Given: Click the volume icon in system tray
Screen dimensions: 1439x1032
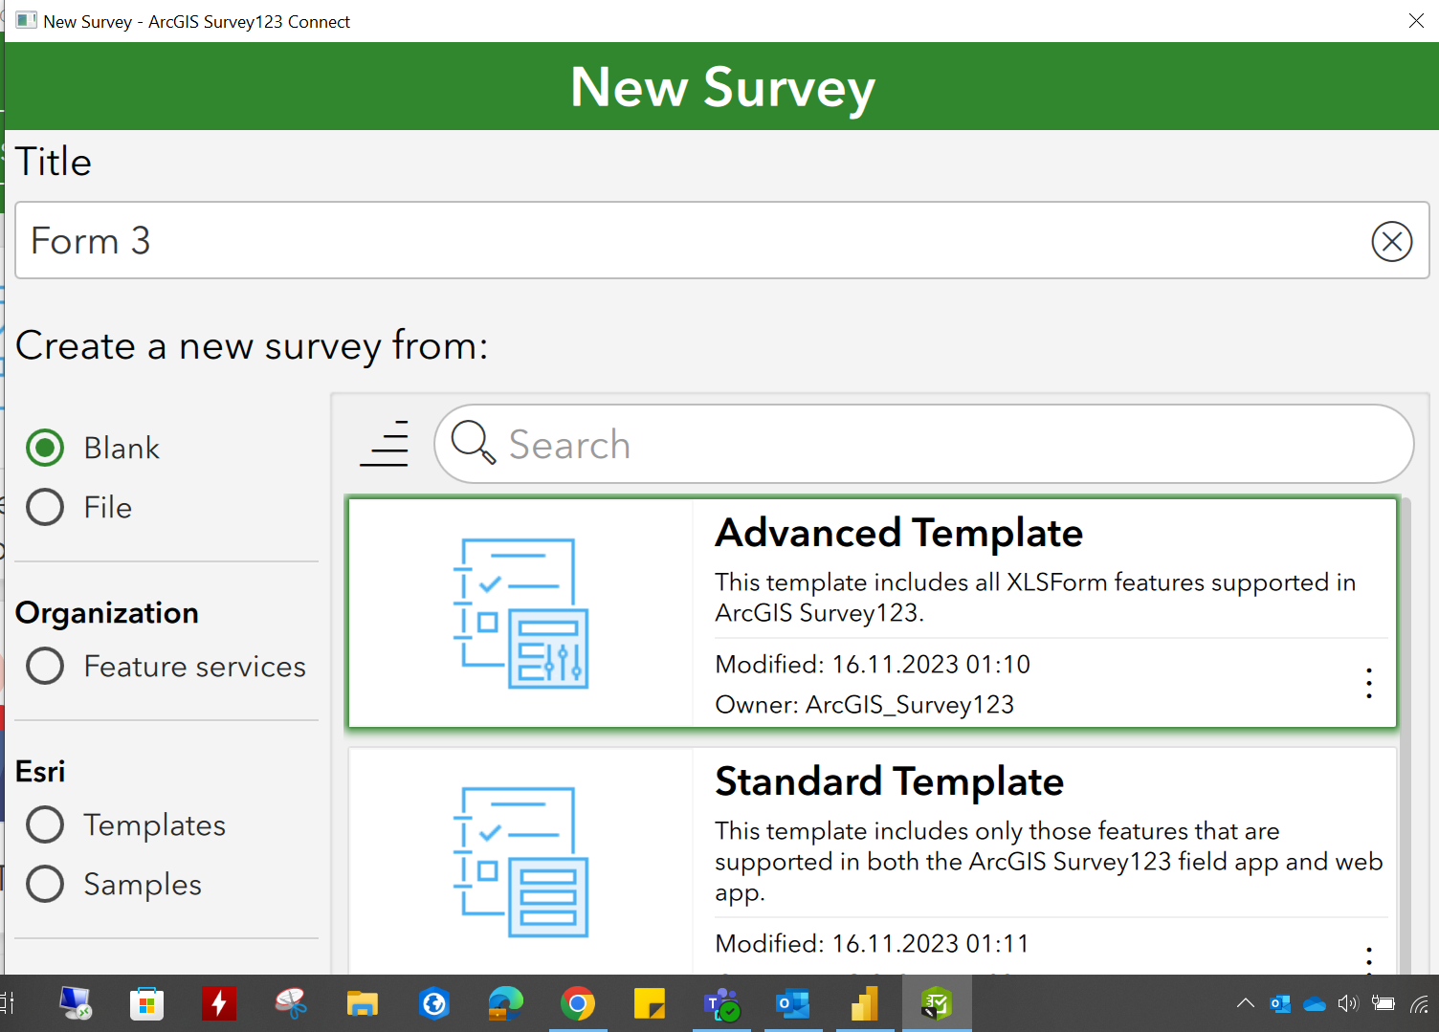Looking at the screenshot, I should 1348,1003.
